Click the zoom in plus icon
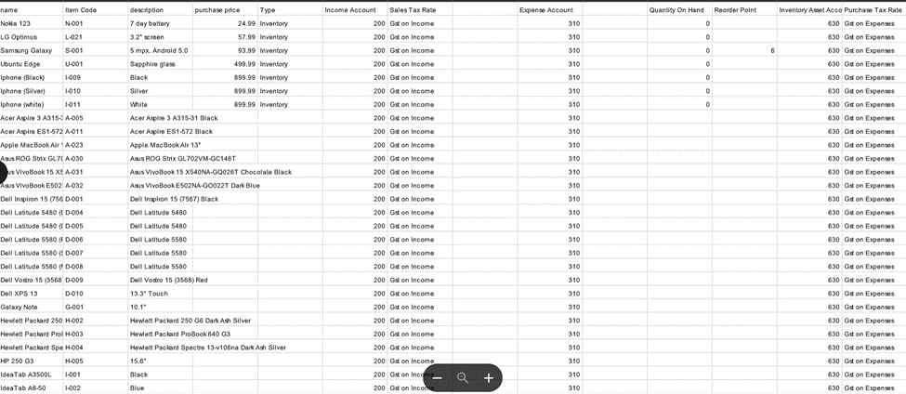The height and width of the screenshot is (394, 906). click(489, 378)
